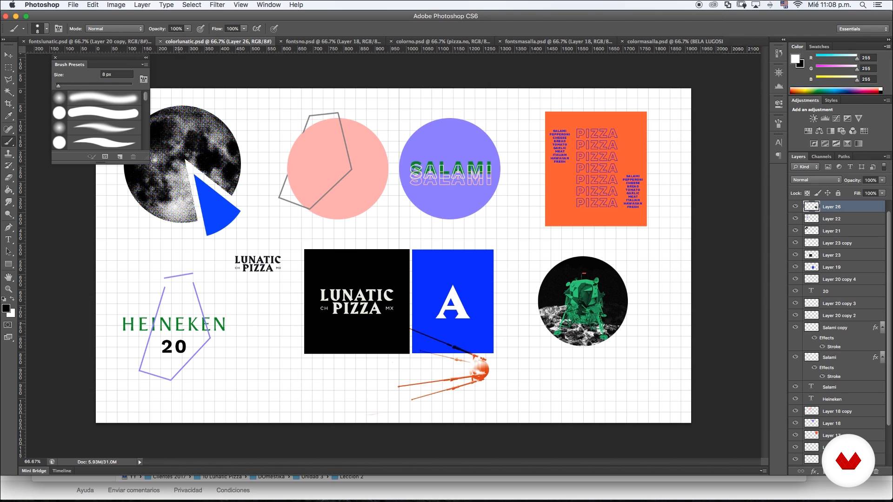Add a Photo Filter adjustment

tap(842, 131)
